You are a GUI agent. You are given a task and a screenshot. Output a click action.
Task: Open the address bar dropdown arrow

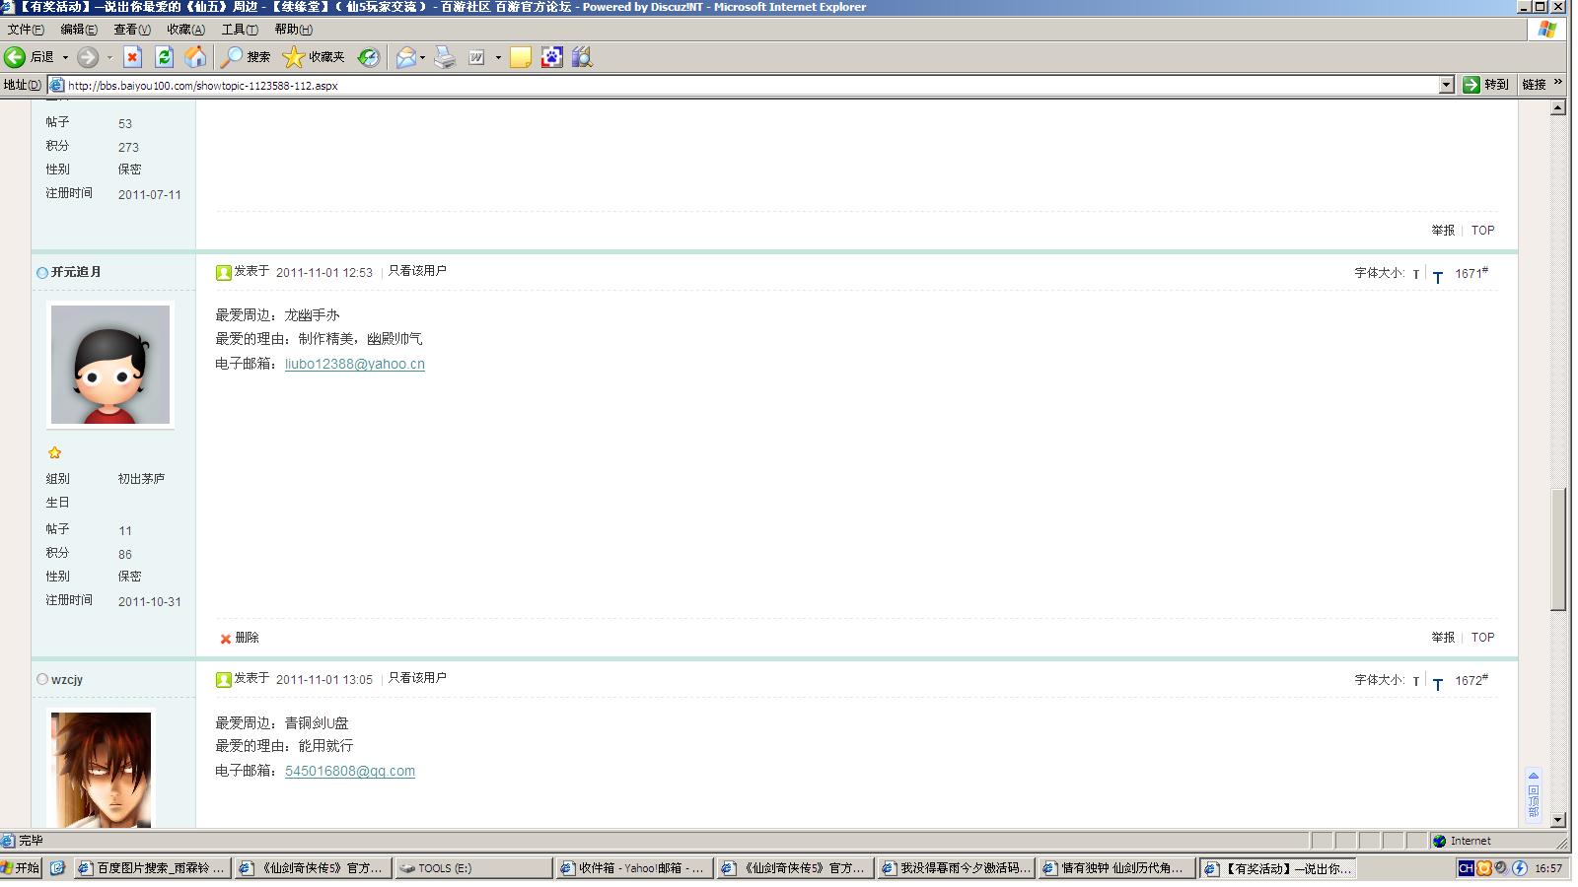tap(1446, 85)
